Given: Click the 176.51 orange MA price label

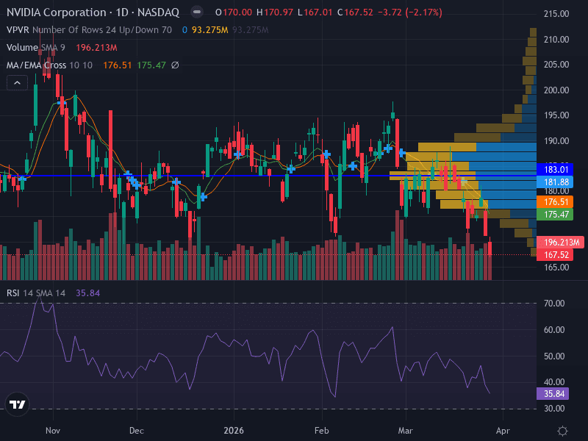Looking at the screenshot, I should [x=555, y=201].
